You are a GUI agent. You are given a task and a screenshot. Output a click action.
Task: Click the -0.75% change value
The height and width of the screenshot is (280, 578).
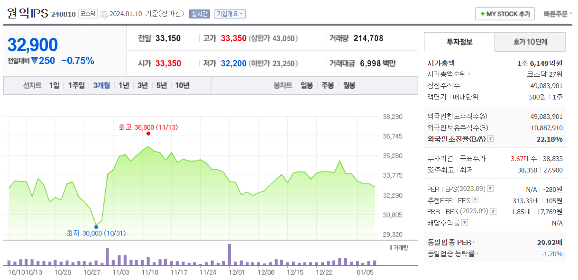click(x=78, y=61)
